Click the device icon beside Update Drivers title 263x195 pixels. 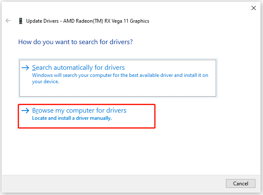point(20,21)
